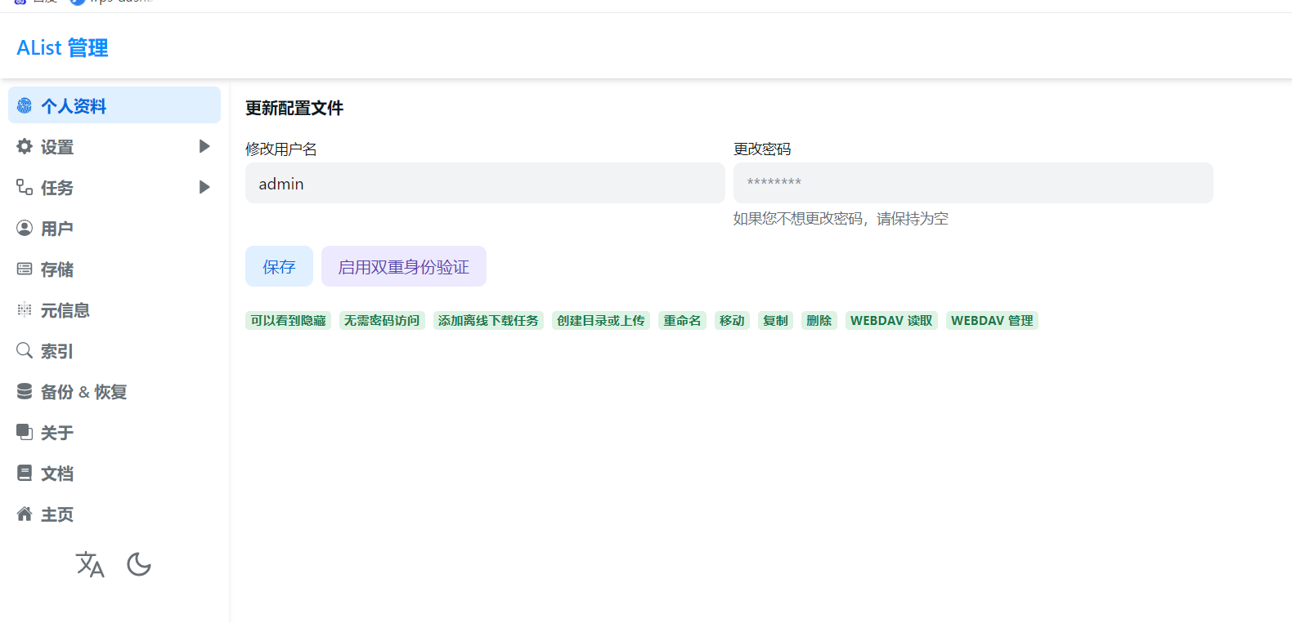This screenshot has width=1292, height=623.
Task: Click the 添加离线下载任务 permission tag
Action: click(488, 320)
